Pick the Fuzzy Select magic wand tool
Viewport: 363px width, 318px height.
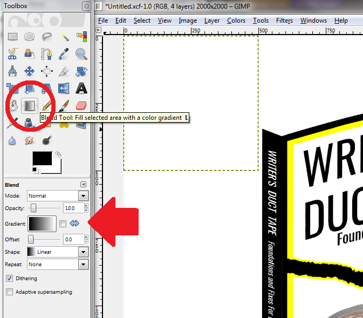click(65, 37)
